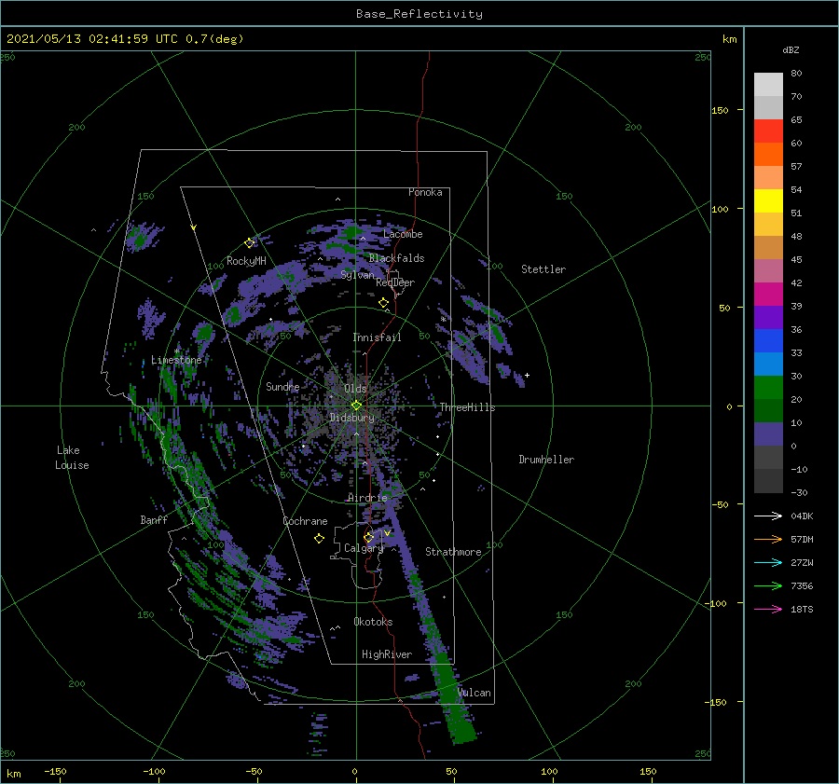
Task: Click the Base_Reflectivity title text
Action: coord(419,14)
